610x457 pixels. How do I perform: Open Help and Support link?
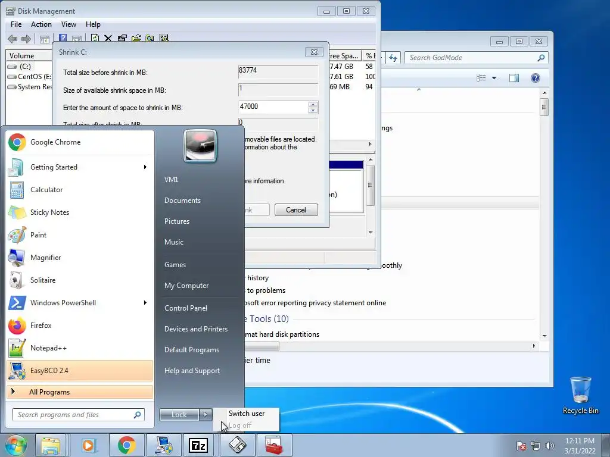[x=192, y=371]
